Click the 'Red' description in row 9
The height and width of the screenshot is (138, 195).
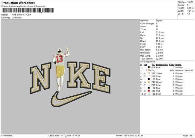click(x=158, y=91)
